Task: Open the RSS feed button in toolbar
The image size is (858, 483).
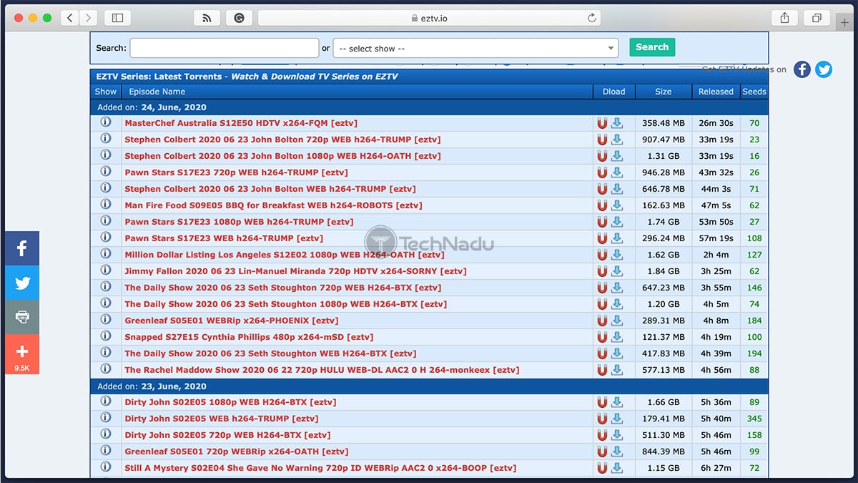Action: point(207,18)
